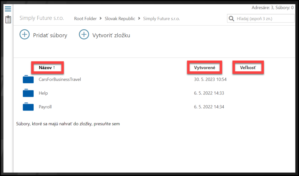Click the CarsForBusinessTravel folder icon
The image size is (299, 176).
28,79
